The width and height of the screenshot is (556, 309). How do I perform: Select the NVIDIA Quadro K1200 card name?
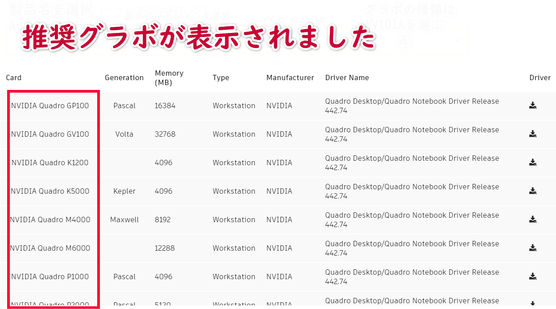pyautogui.click(x=50, y=163)
